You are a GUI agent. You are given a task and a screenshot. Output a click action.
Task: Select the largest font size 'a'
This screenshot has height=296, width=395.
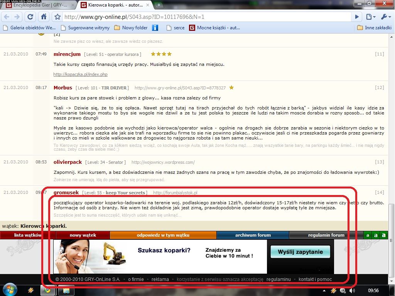384,235
